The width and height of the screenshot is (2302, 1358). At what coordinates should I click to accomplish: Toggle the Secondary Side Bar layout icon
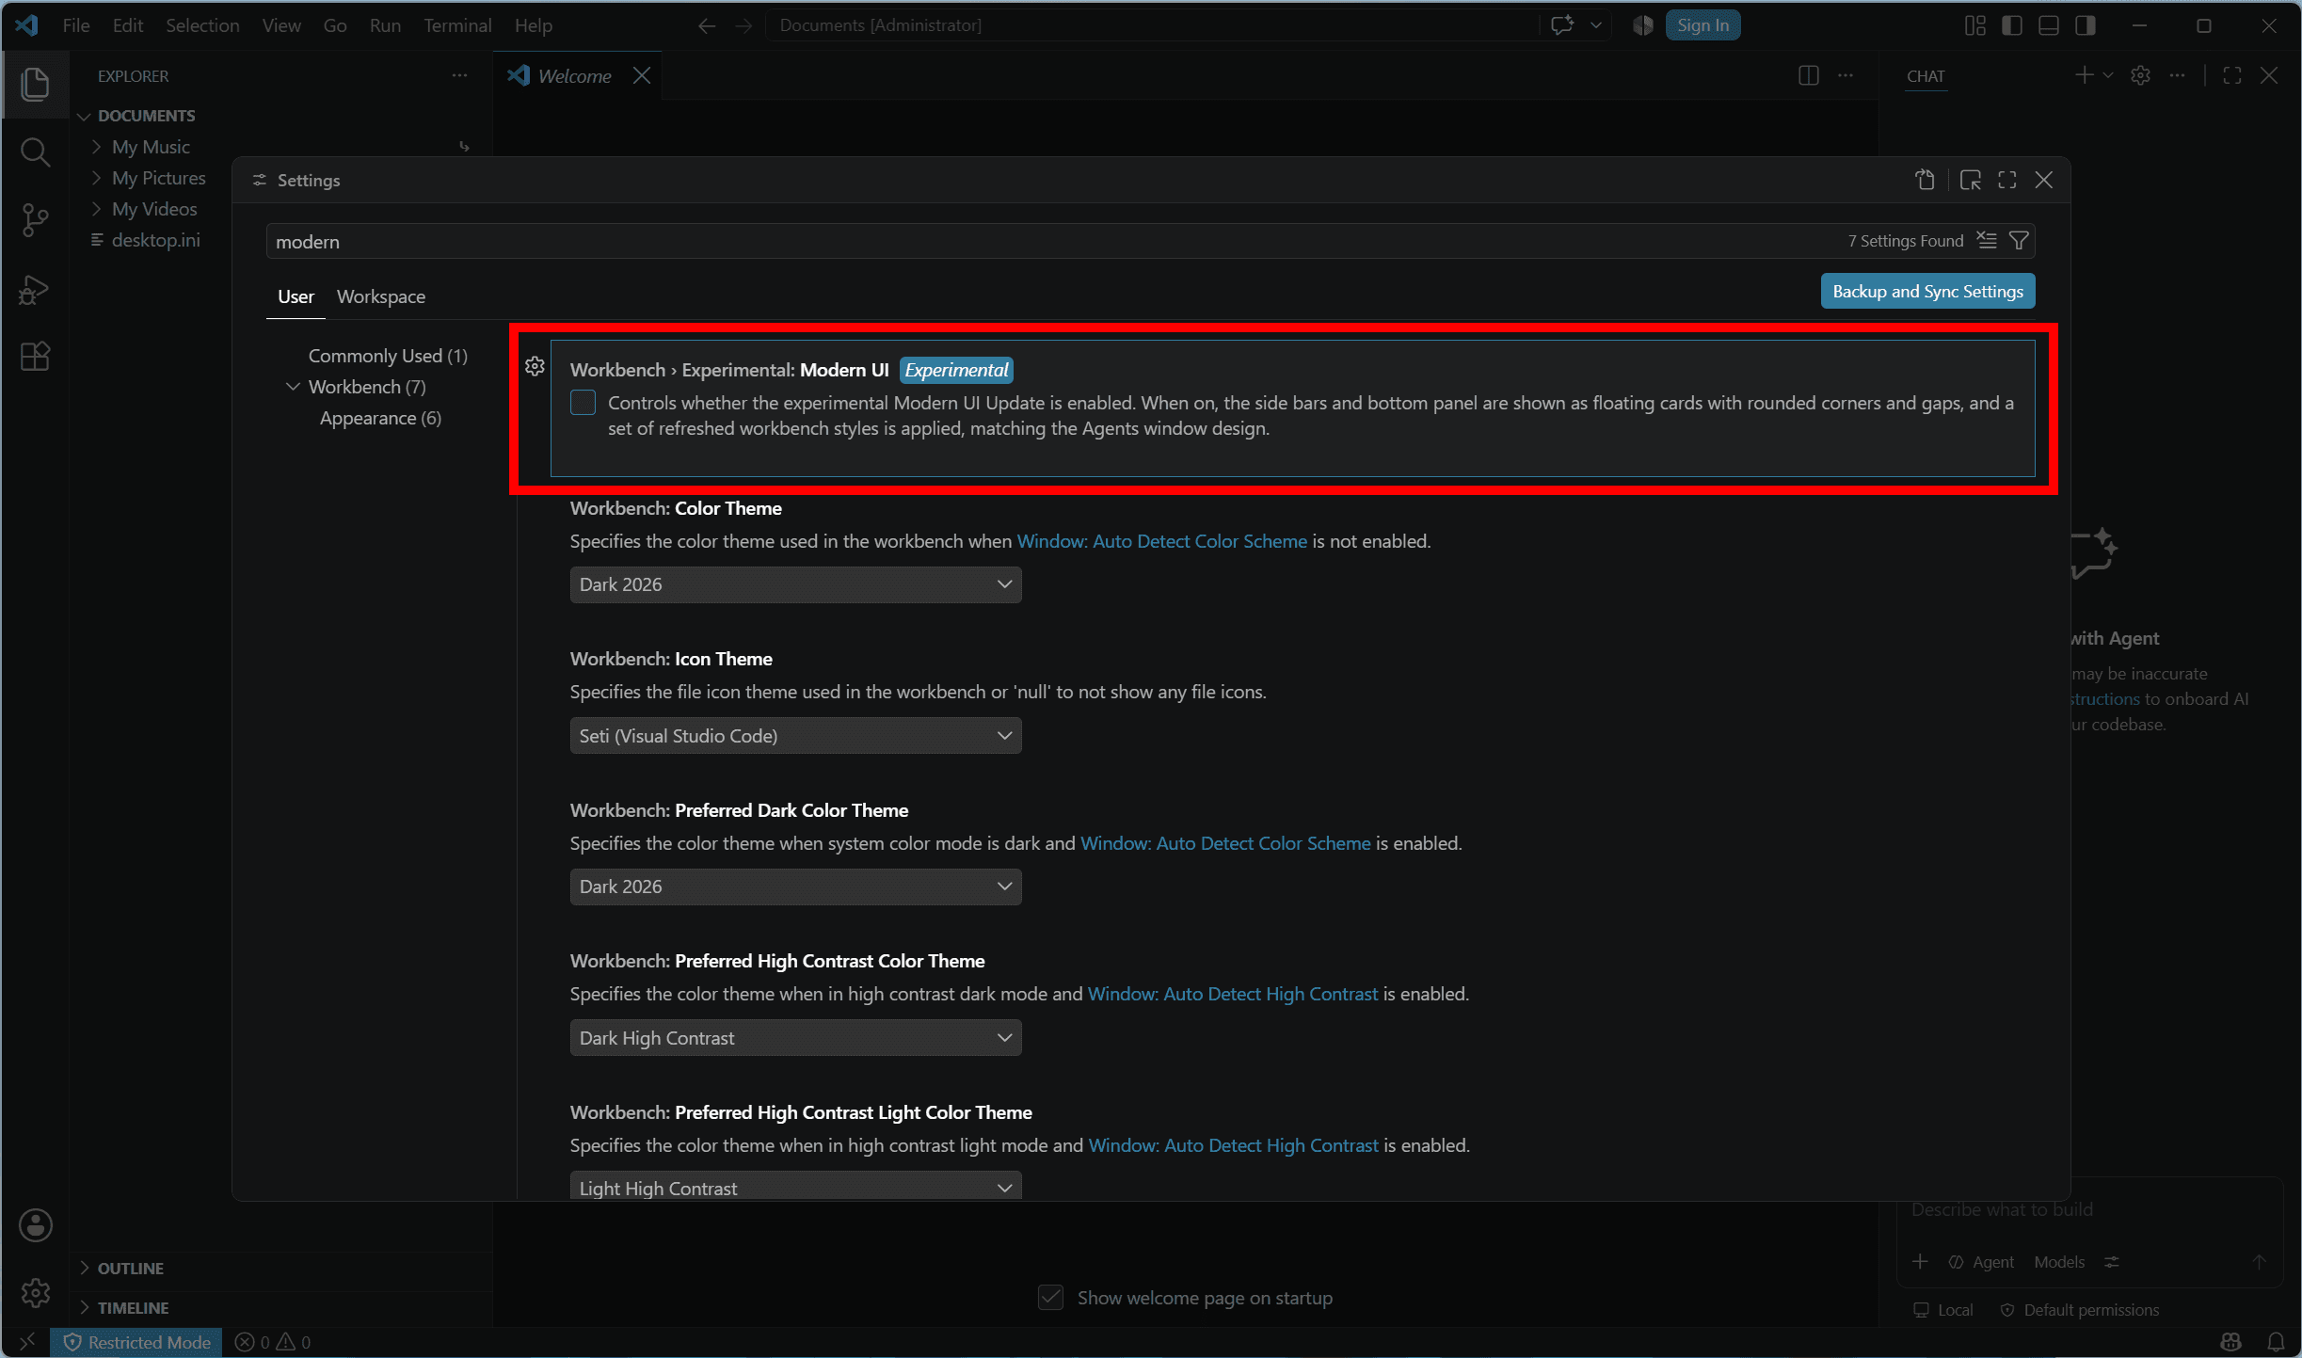pos(2086,25)
